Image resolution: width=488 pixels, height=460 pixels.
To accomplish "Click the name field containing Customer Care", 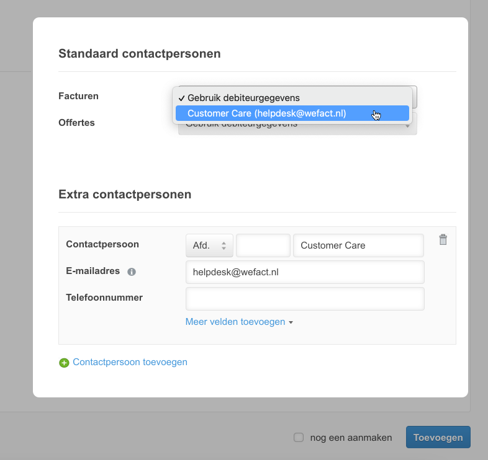I will point(358,245).
